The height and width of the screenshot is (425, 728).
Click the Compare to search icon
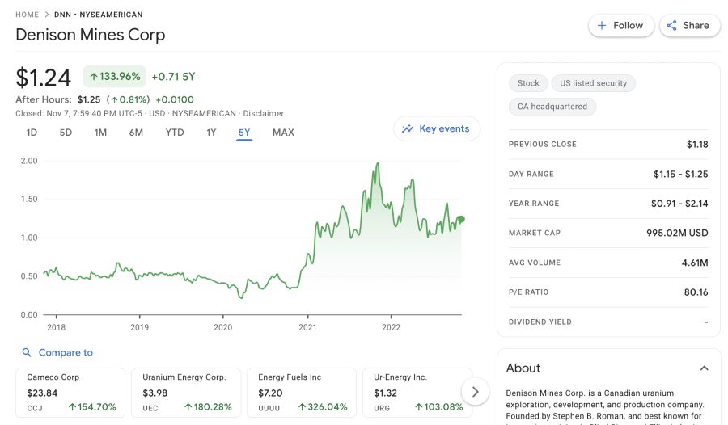[x=27, y=353]
